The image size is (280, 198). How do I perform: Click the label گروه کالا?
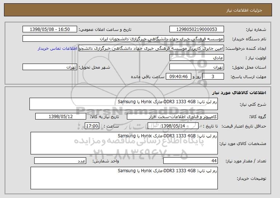click(258, 117)
